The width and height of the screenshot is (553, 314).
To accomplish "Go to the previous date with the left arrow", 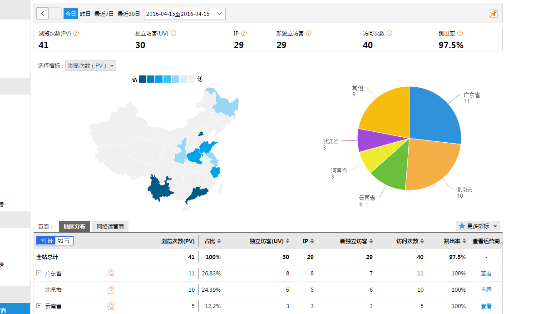I will (42, 14).
